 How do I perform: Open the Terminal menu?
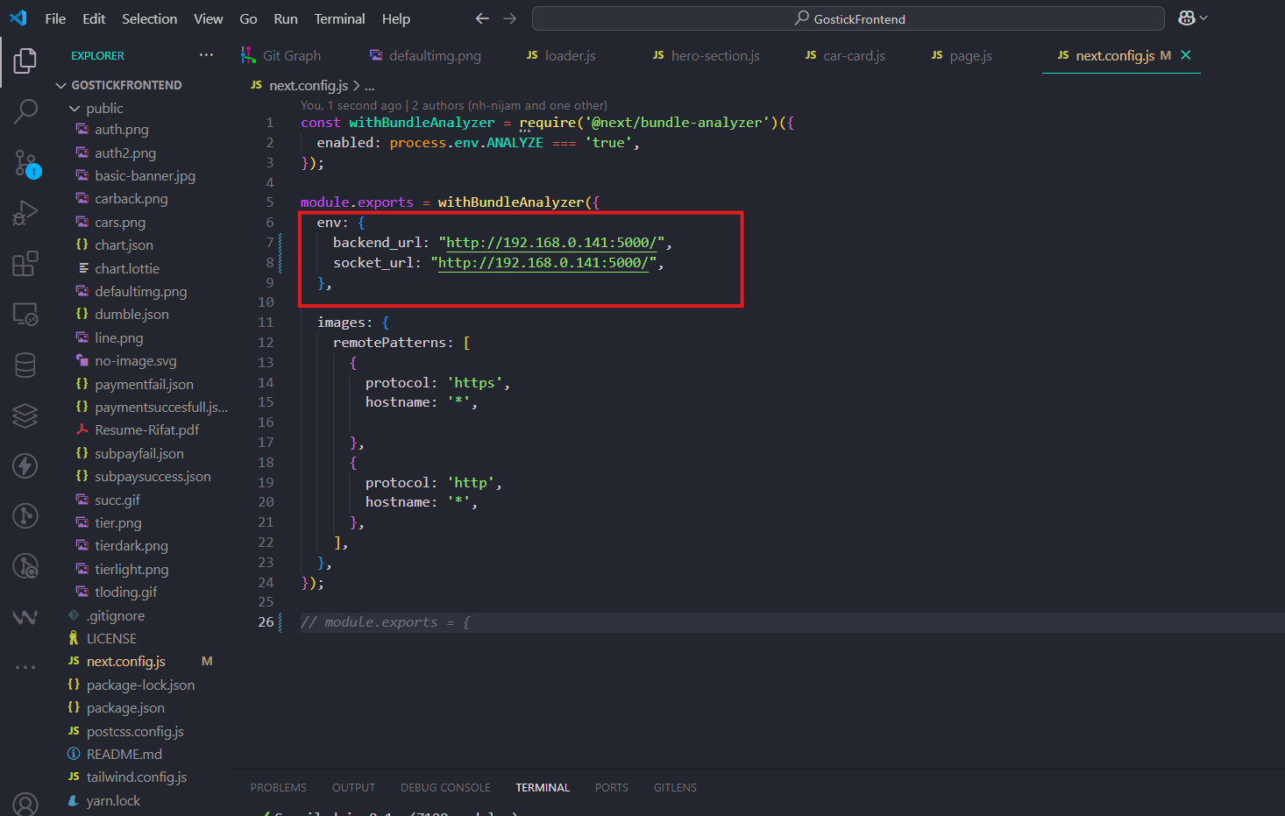coord(339,18)
